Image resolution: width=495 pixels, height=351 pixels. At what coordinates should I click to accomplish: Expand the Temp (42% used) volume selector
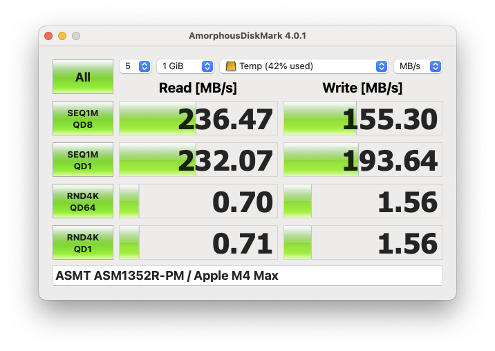point(304,66)
